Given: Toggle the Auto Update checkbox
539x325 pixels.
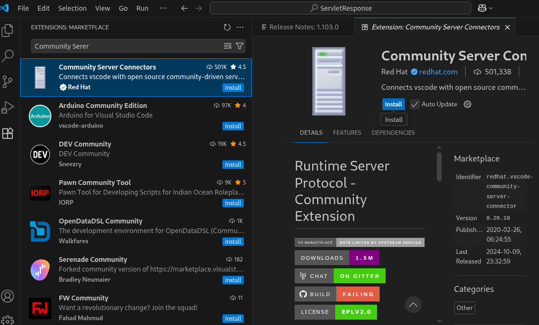Looking at the screenshot, I should tap(415, 104).
